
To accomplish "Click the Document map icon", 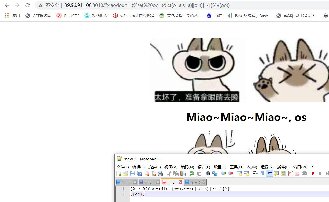I will tap(283, 174).
